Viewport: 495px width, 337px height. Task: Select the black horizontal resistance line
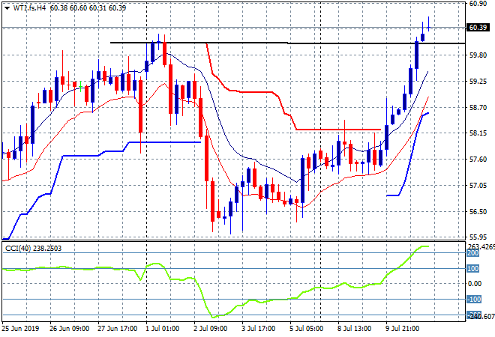(287, 43)
